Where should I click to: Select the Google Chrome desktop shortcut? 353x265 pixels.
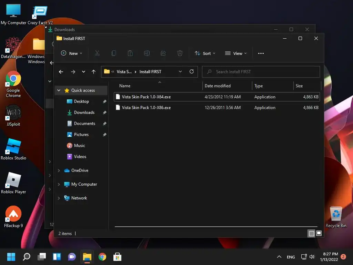pyautogui.click(x=13, y=84)
